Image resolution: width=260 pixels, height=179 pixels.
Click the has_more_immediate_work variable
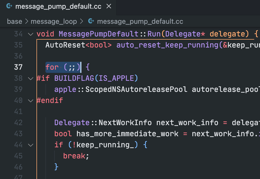click(x=127, y=134)
